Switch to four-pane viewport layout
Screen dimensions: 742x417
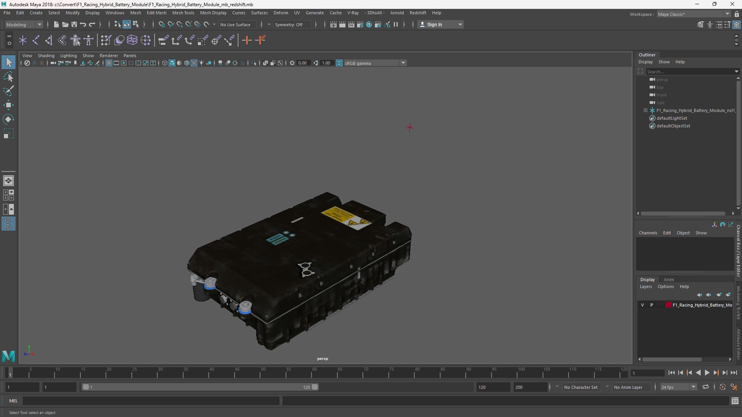[x=9, y=195]
